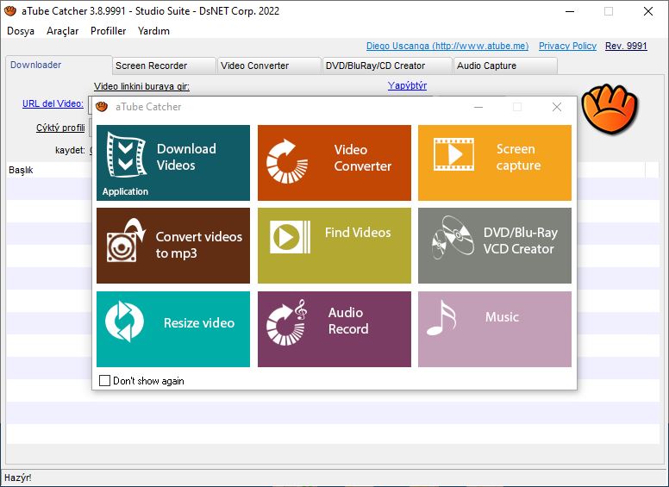The image size is (669, 487).
Task: Click the Başlık column header
Action: [21, 170]
